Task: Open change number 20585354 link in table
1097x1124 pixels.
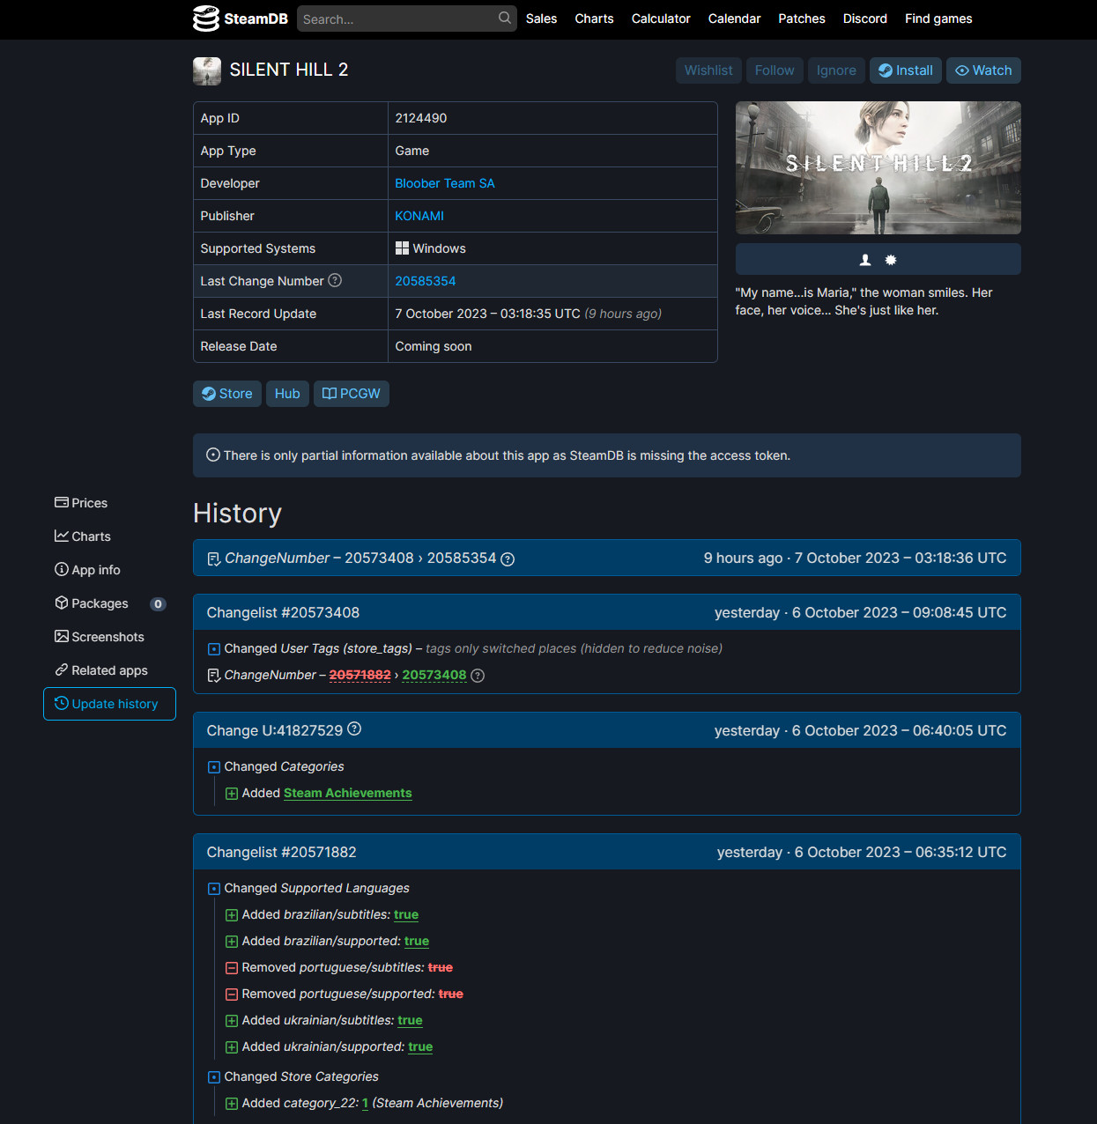Action: 426,281
